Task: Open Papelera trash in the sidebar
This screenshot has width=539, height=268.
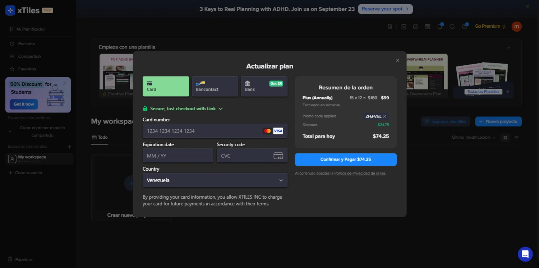Action: (21, 259)
